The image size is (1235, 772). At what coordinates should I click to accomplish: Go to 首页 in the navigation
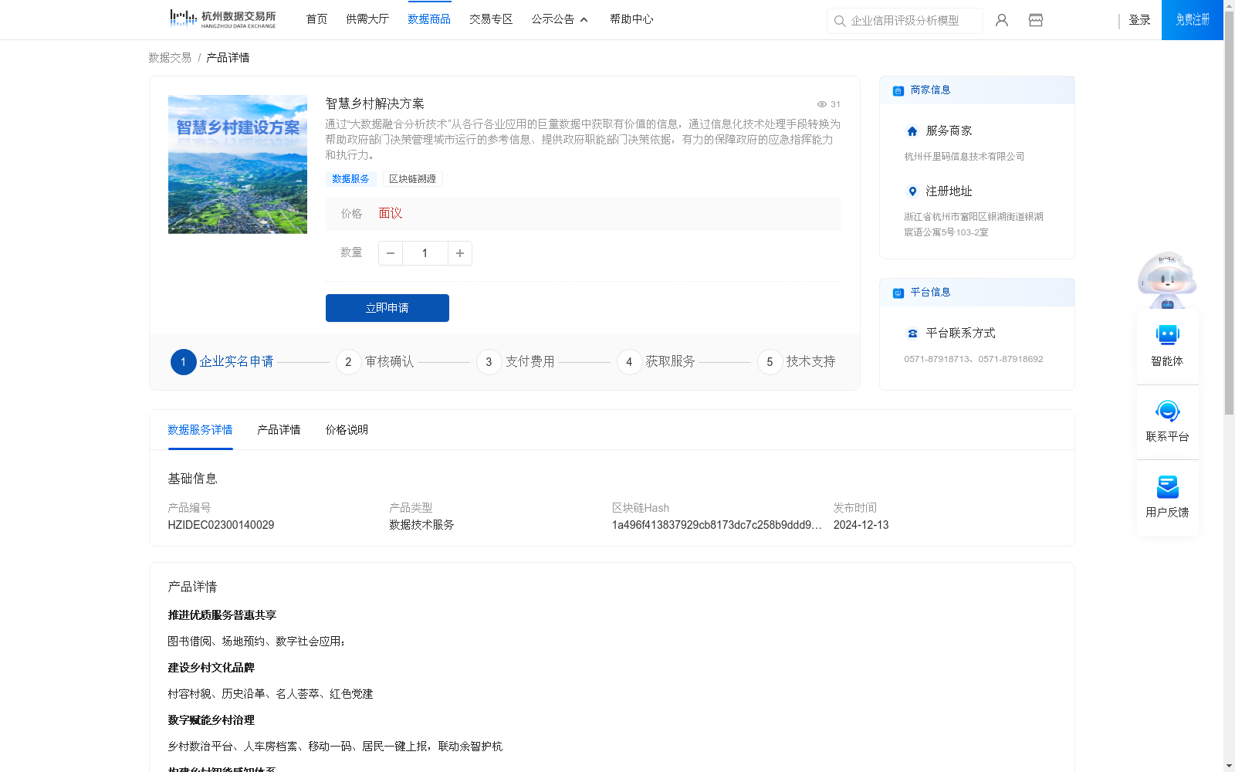[316, 19]
